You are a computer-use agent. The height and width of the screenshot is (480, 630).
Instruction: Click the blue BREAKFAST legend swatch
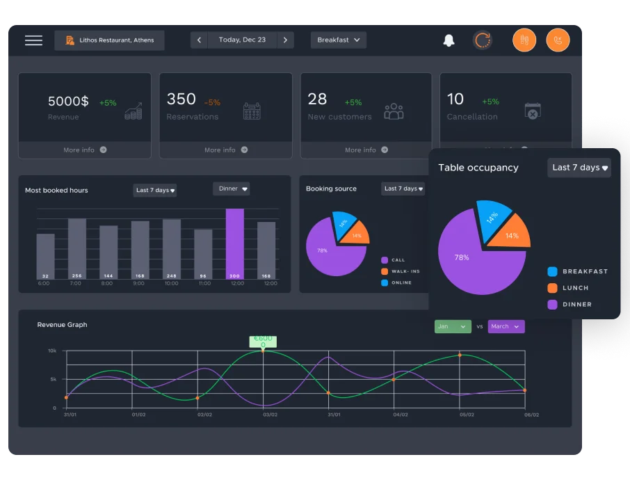tap(552, 271)
